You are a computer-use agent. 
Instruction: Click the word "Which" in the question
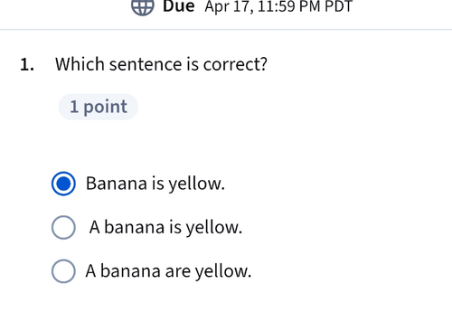point(80,64)
